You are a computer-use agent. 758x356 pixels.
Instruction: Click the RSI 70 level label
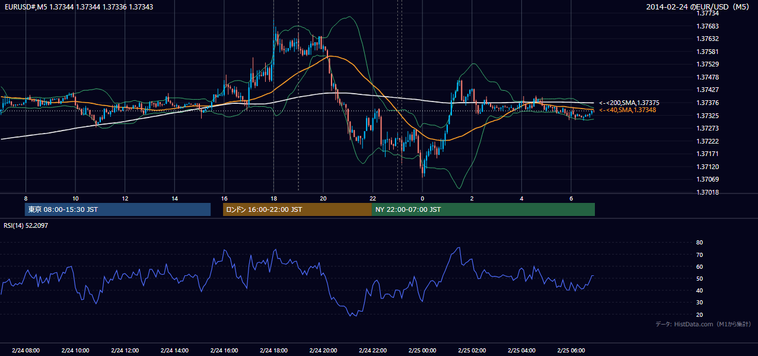699,255
